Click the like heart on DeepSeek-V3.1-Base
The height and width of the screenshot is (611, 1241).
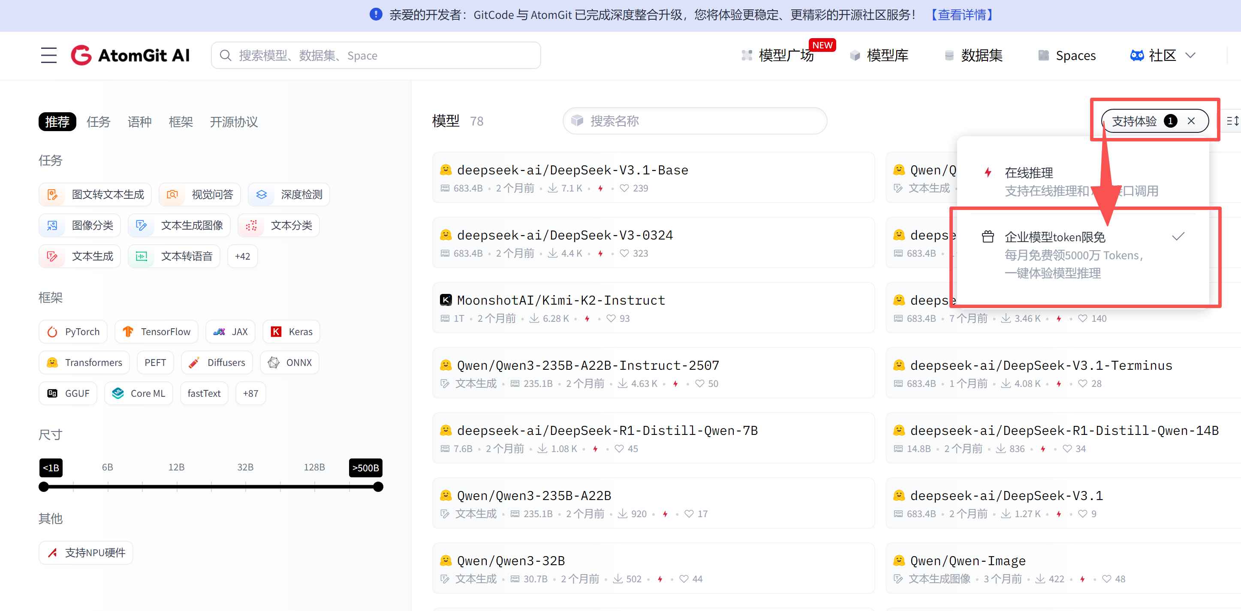624,188
